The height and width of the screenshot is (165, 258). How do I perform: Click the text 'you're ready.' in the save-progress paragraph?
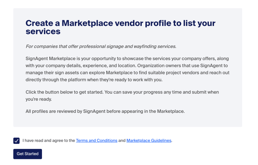(x=39, y=99)
